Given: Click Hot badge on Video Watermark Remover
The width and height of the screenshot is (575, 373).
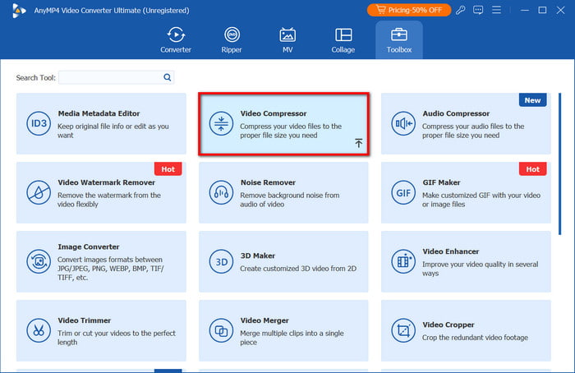Looking at the screenshot, I should pyautogui.click(x=168, y=169).
